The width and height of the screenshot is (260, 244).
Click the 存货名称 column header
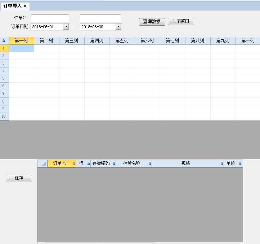(134, 164)
